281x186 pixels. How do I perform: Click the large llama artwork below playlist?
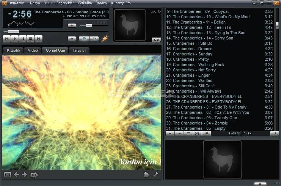point(222,160)
